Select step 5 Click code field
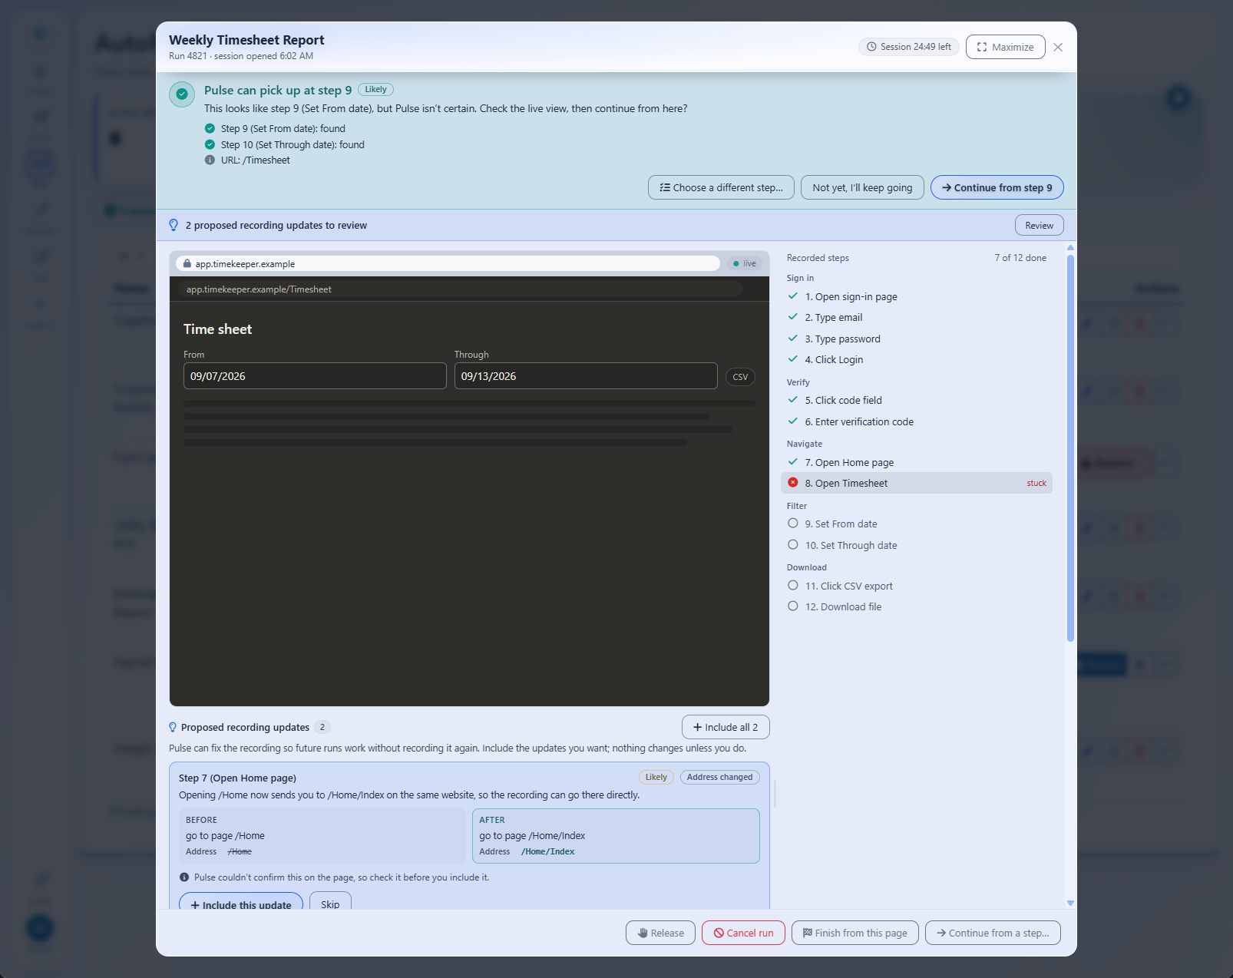 click(916, 400)
